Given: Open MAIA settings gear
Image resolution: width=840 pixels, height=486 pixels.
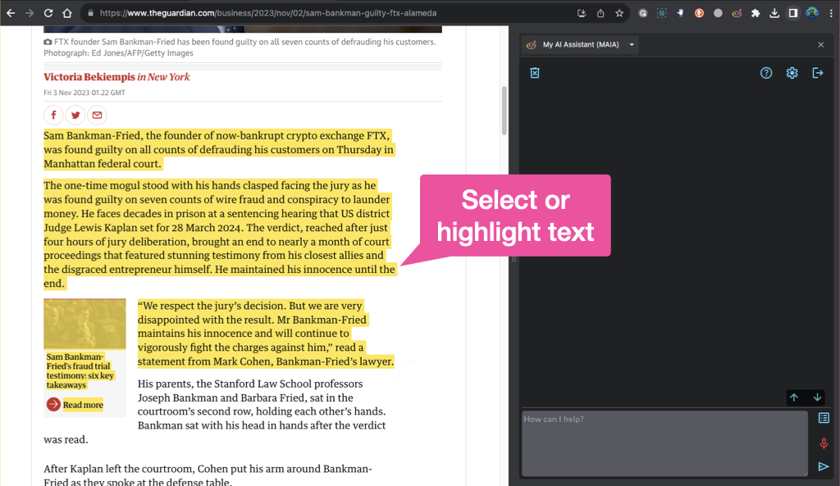Looking at the screenshot, I should coord(792,73).
